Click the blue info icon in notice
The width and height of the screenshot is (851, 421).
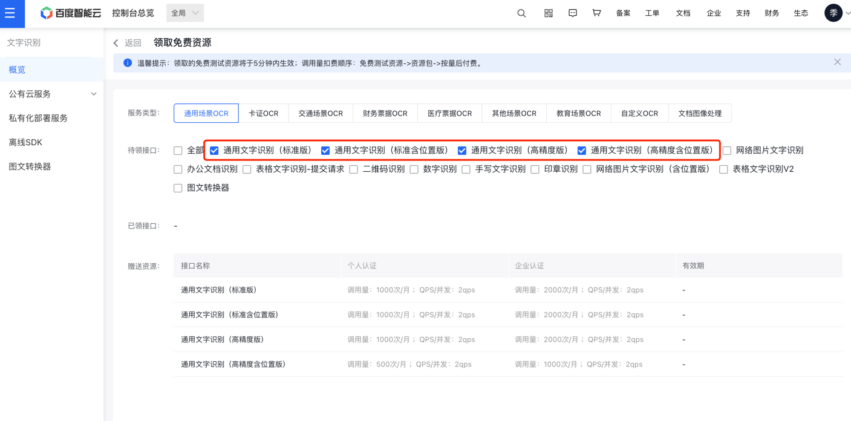click(x=128, y=63)
